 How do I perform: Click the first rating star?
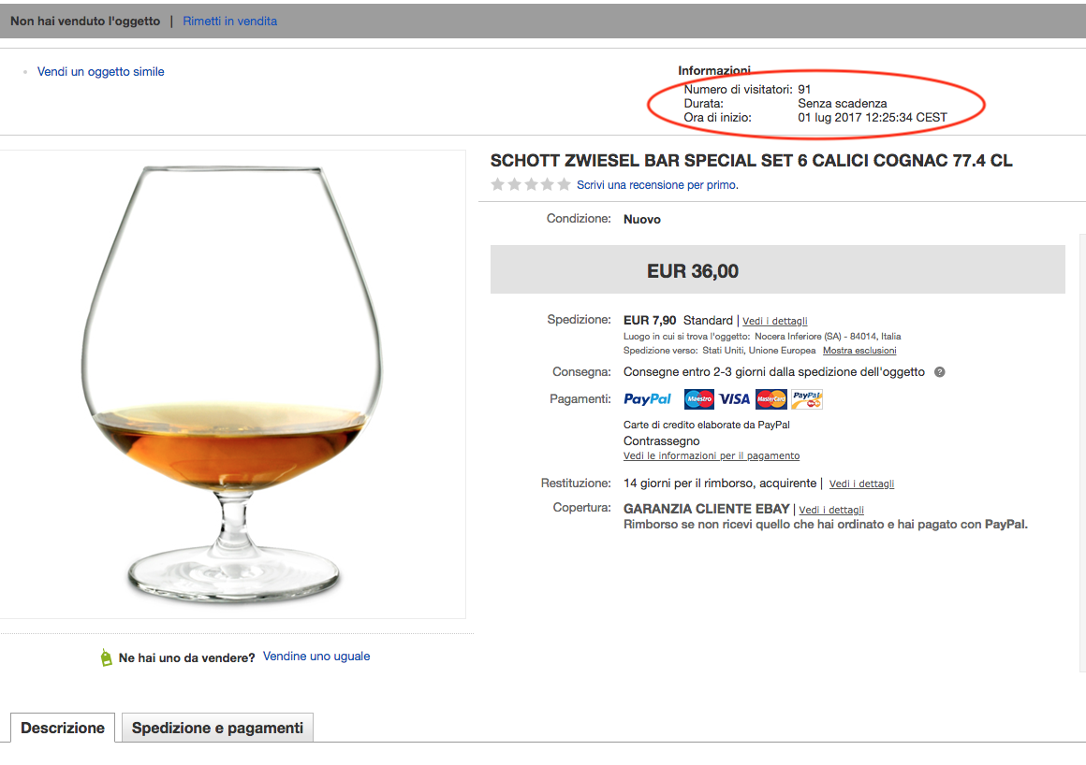[x=498, y=185]
